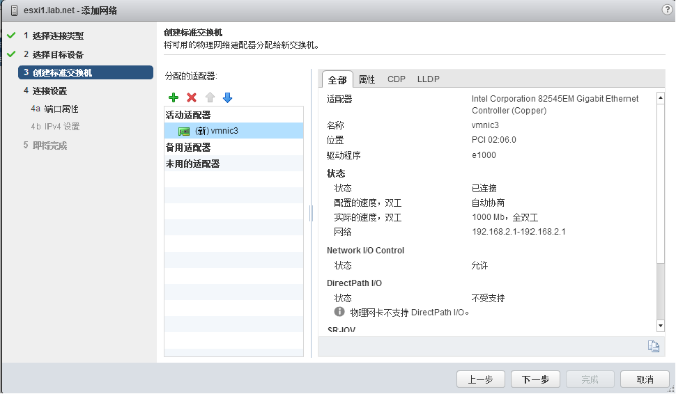Click the green checkmark beside step 2
Image resolution: width=676 pixels, height=394 pixels.
coord(12,54)
